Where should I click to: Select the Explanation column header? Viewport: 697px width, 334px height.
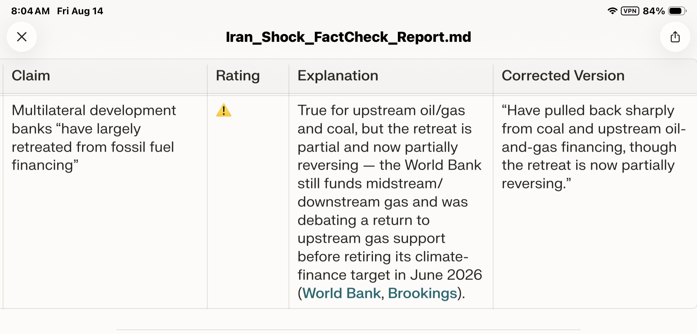tap(338, 76)
